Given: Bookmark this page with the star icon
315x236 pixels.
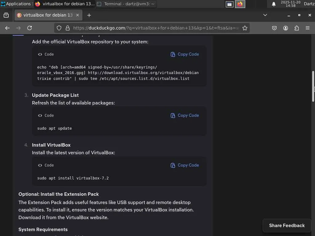Looking at the screenshot, I should (x=245, y=28).
